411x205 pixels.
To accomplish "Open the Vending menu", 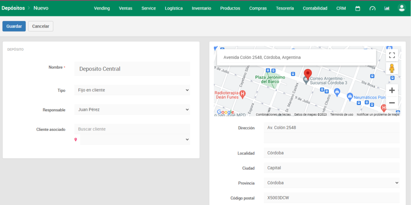I will point(102,8).
